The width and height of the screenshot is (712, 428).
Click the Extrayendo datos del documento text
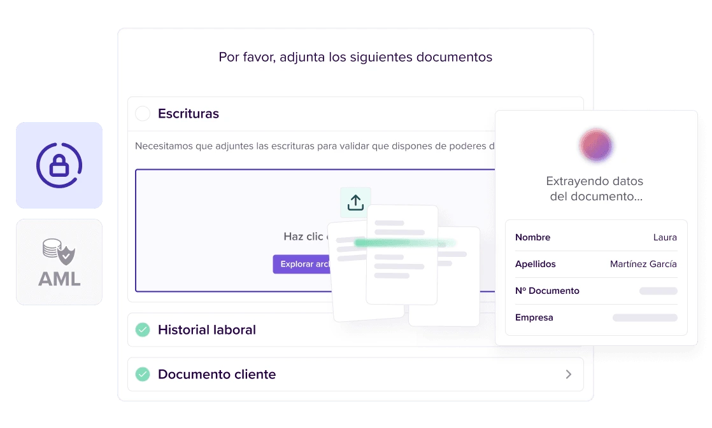595,189
